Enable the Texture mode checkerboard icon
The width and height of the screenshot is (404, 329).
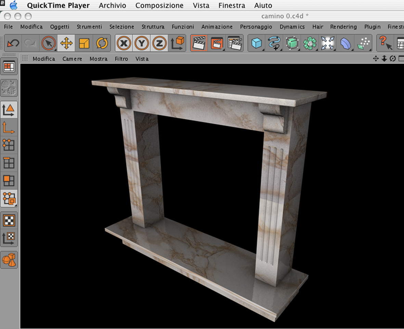click(x=9, y=220)
